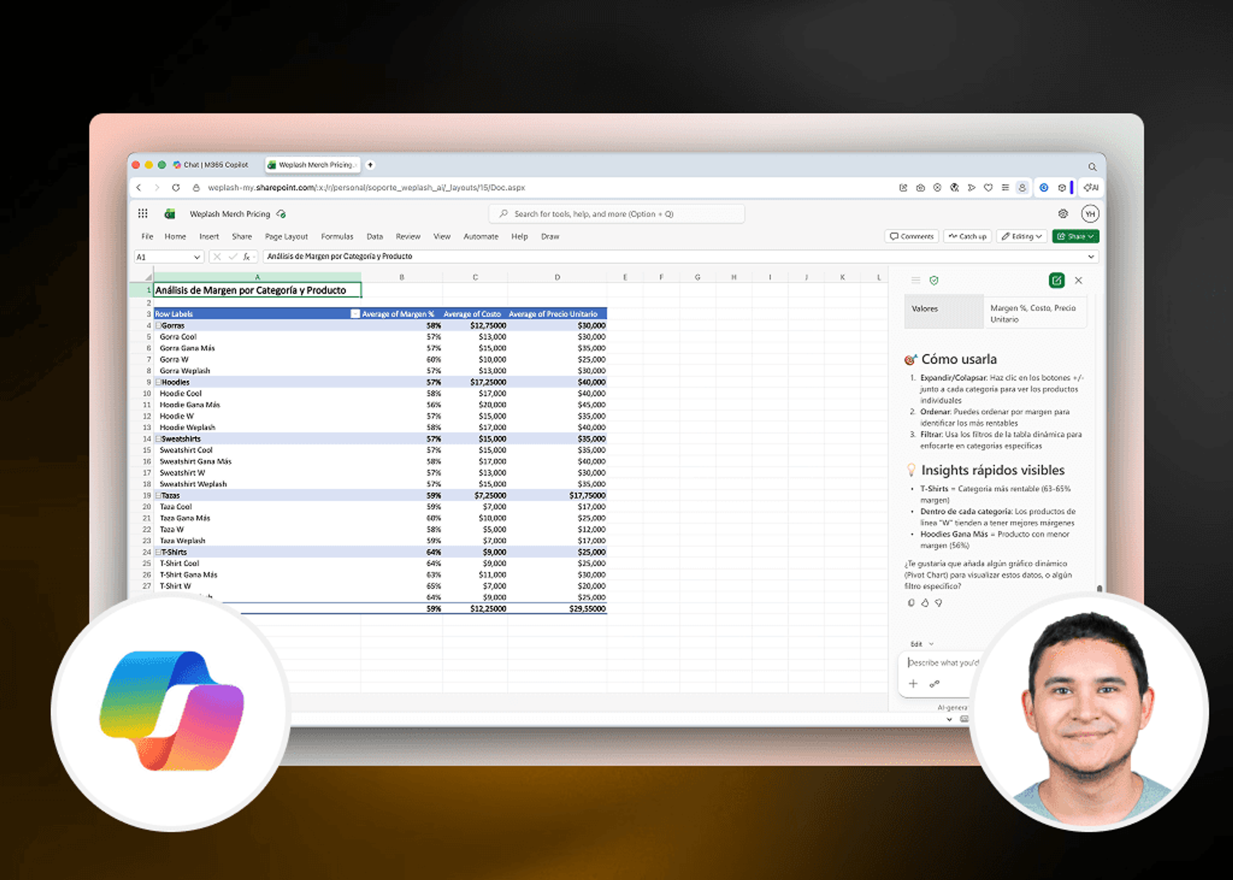Copy the Copilot response

911,603
